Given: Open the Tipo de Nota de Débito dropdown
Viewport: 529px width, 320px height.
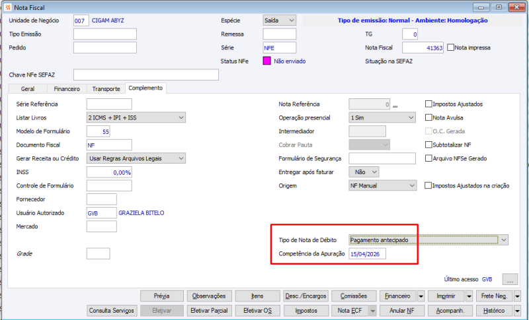Looking at the screenshot, I should click(x=428, y=240).
